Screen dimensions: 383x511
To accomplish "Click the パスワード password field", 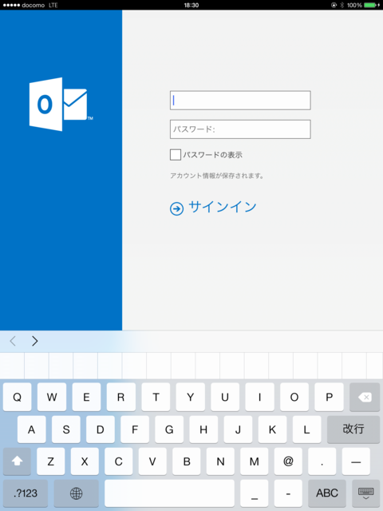I will click(240, 129).
